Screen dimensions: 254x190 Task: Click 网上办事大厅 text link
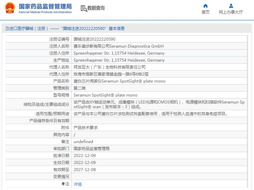pyautogui.click(x=231, y=12)
